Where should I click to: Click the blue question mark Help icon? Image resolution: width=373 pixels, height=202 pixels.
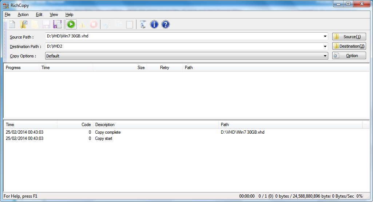pos(166,24)
